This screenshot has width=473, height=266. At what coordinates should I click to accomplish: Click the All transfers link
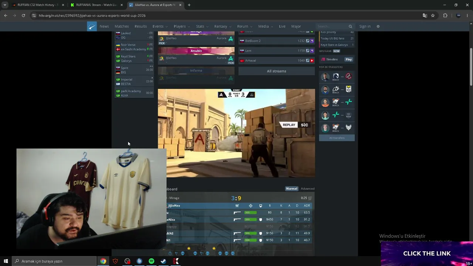tap(337, 138)
